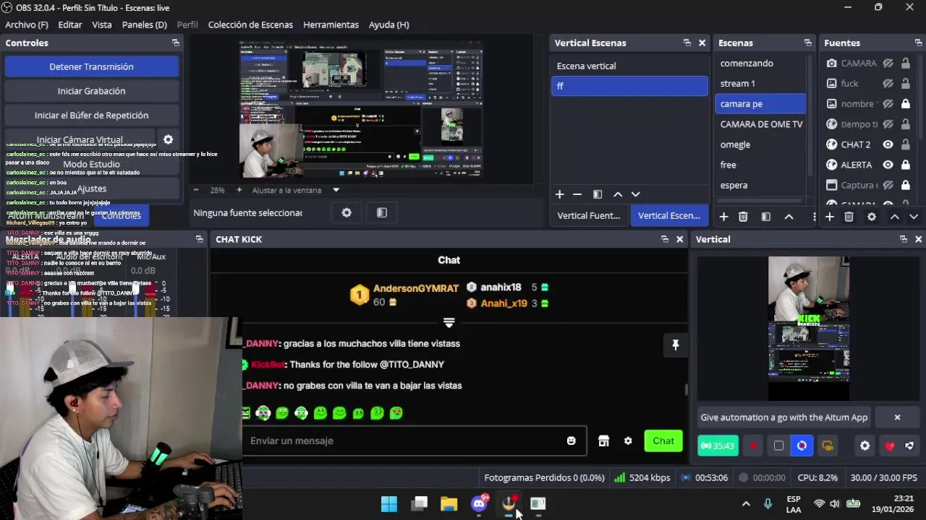The width and height of the screenshot is (926, 520).
Task: Show hidden system tray icons
Action: click(x=746, y=504)
